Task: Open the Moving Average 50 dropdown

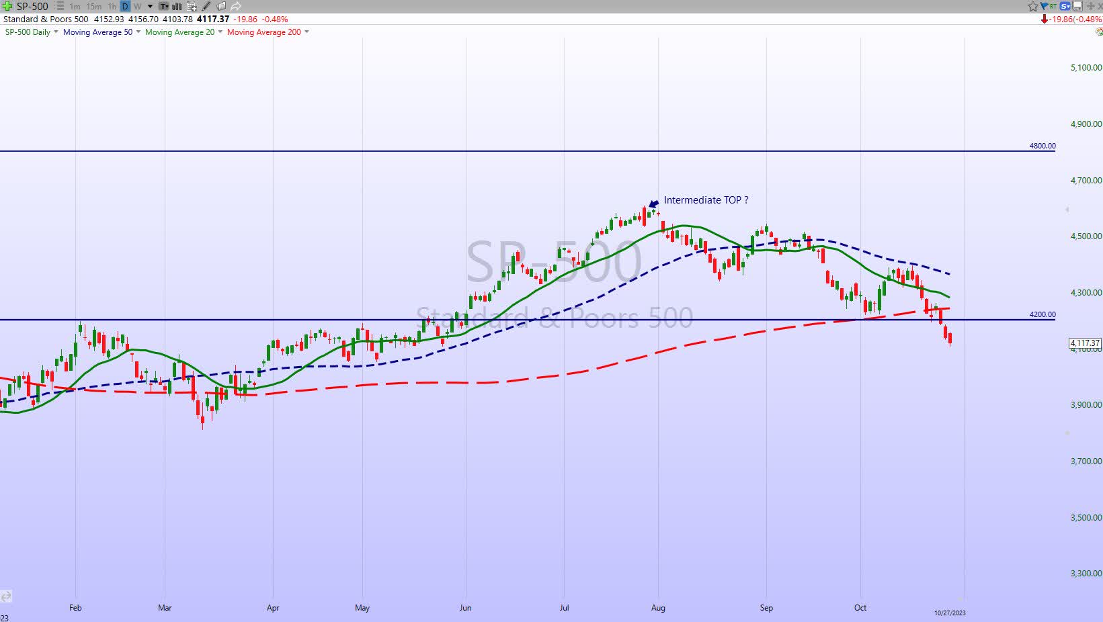Action: coord(97,32)
